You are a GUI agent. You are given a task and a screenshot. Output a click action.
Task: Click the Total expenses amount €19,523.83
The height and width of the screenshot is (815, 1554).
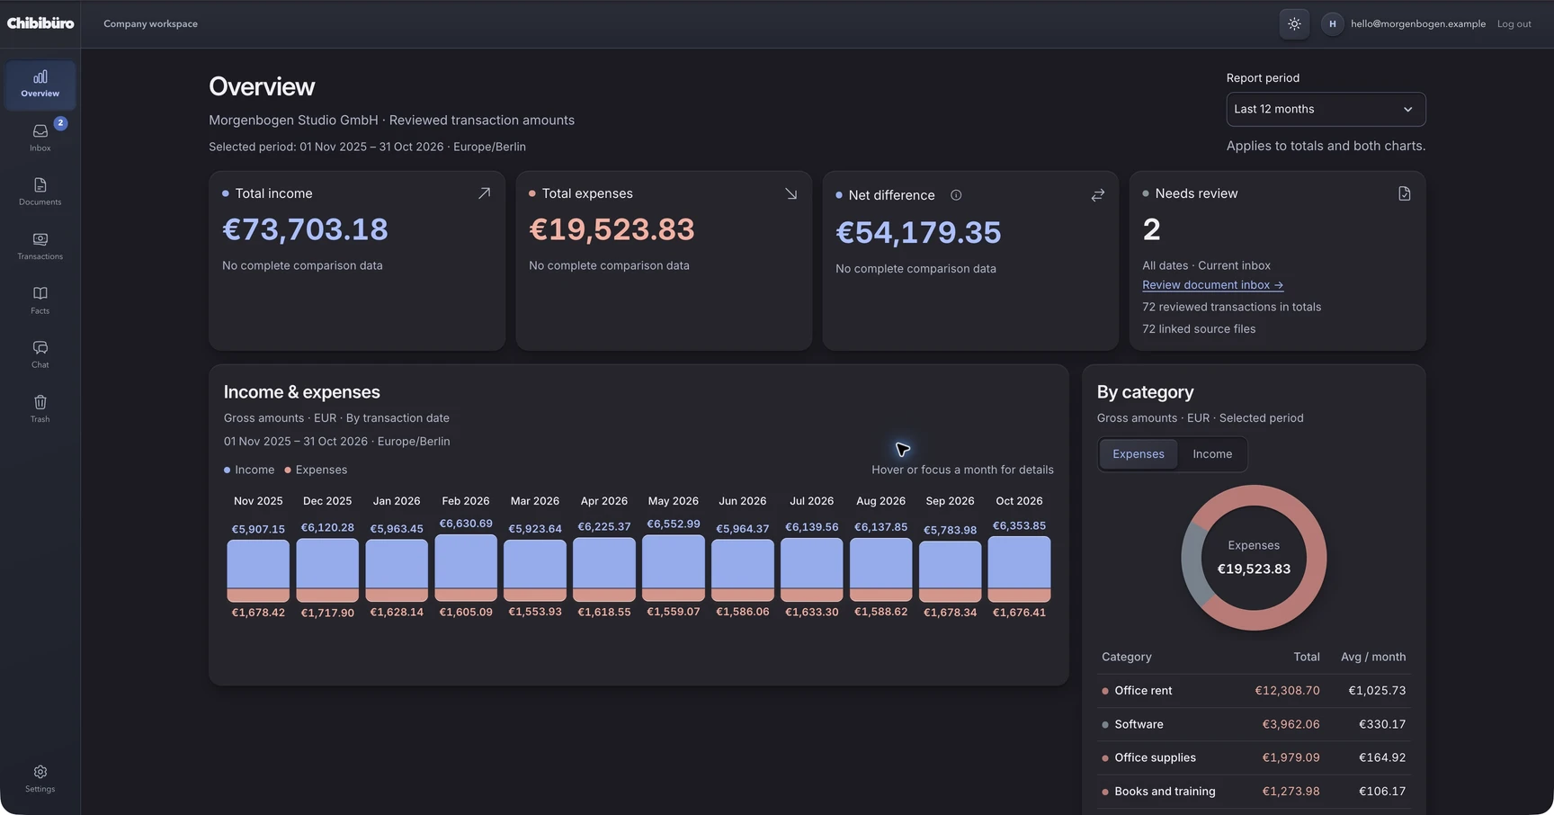pyautogui.click(x=612, y=229)
